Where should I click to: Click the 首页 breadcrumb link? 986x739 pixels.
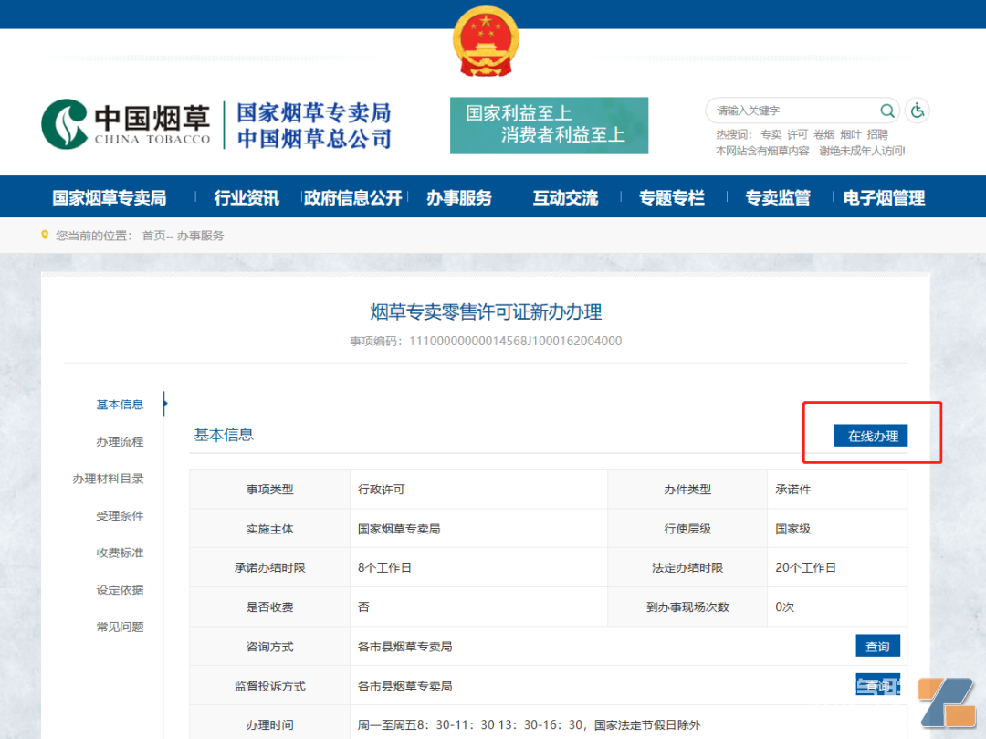click(x=153, y=236)
